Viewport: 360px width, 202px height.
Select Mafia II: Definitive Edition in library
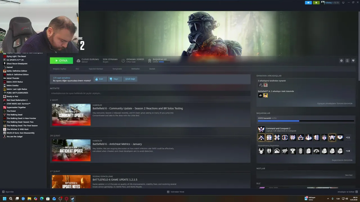click(x=17, y=75)
